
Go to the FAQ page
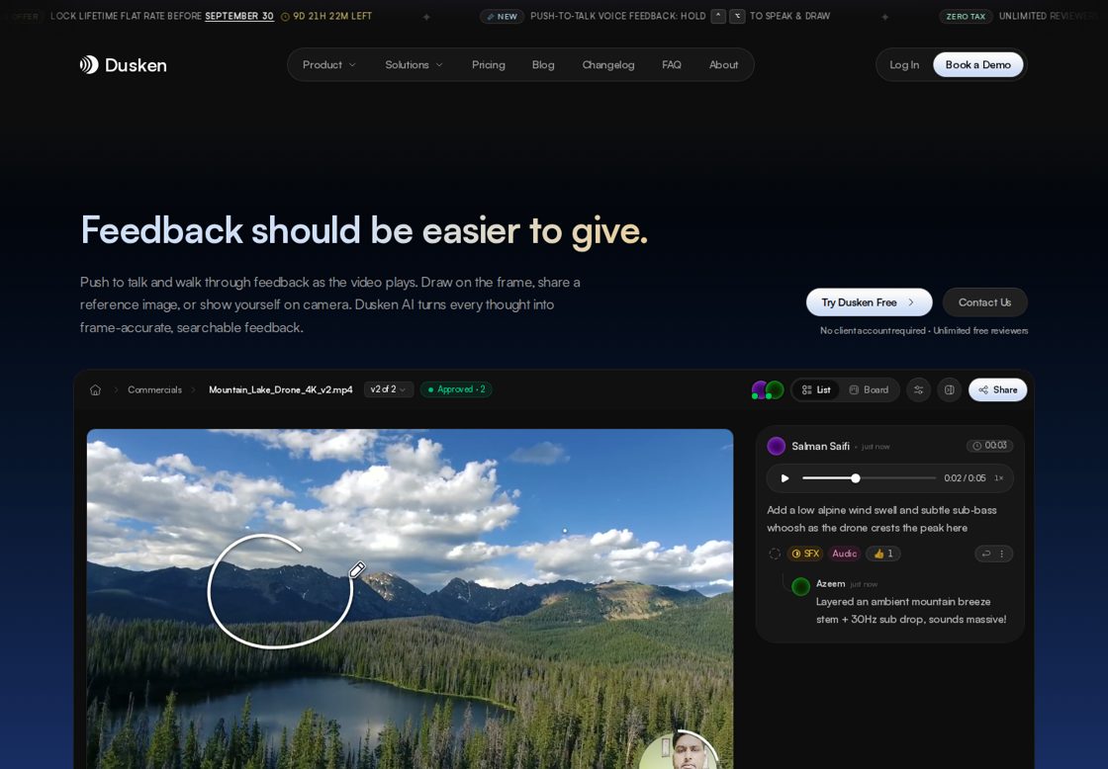(672, 65)
